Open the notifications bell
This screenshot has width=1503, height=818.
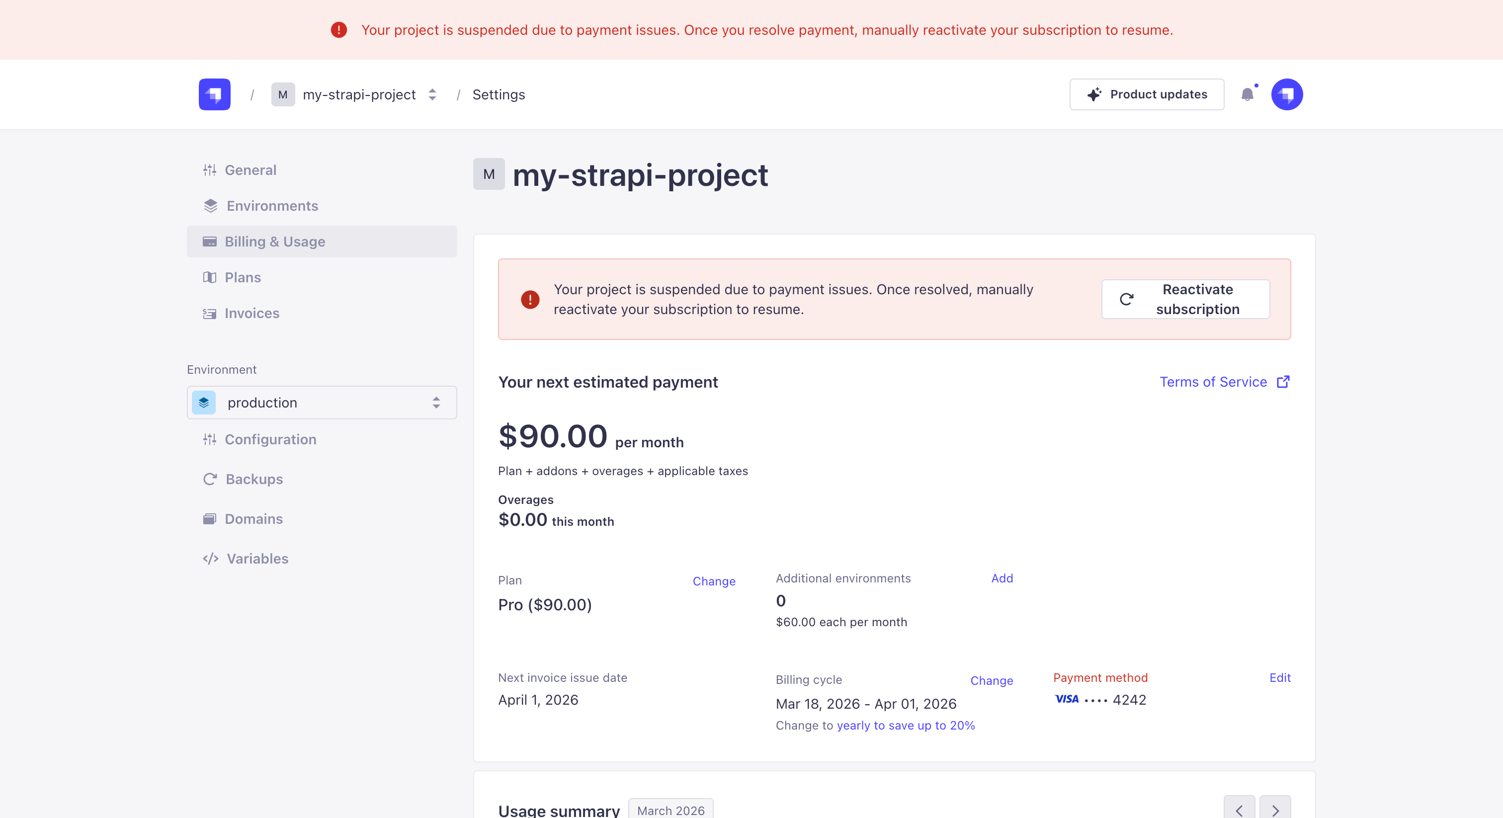[1247, 94]
